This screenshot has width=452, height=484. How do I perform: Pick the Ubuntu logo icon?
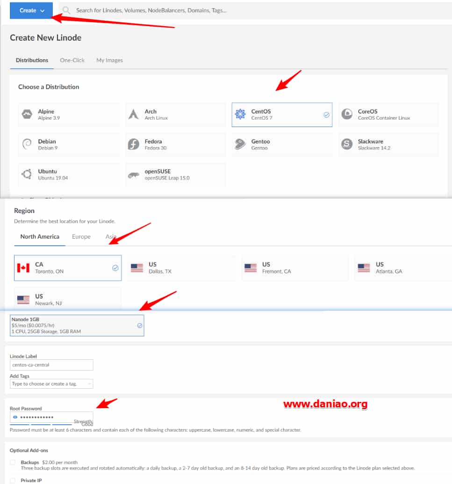pos(27,174)
